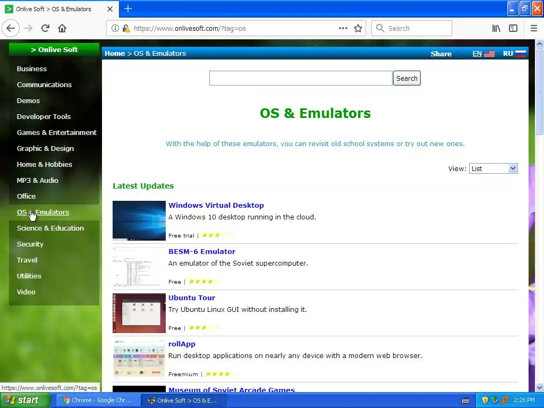Click the keyboard icon on the taskbar
The height and width of the screenshot is (408, 544).
click(465, 401)
